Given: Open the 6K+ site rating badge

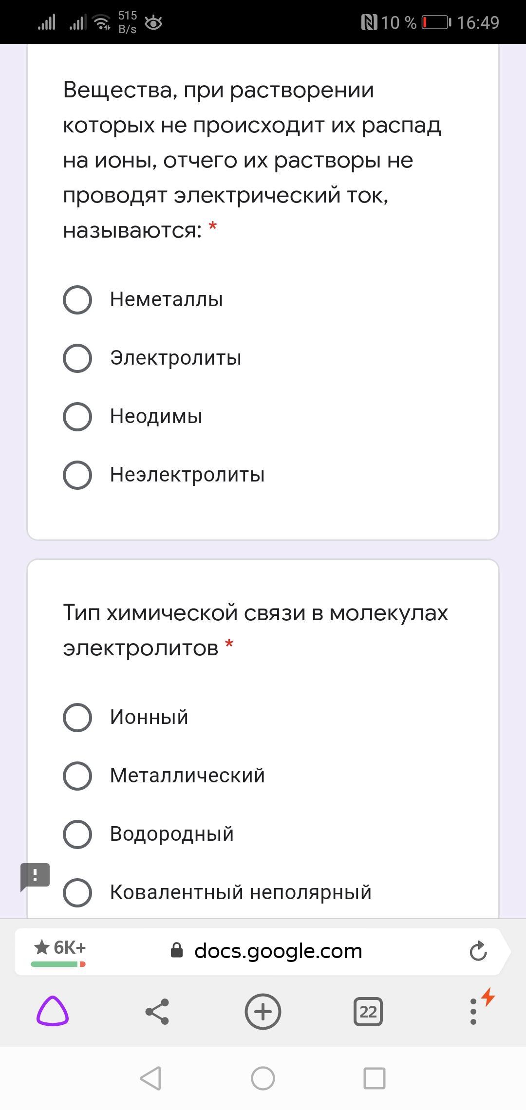Looking at the screenshot, I should tap(59, 950).
